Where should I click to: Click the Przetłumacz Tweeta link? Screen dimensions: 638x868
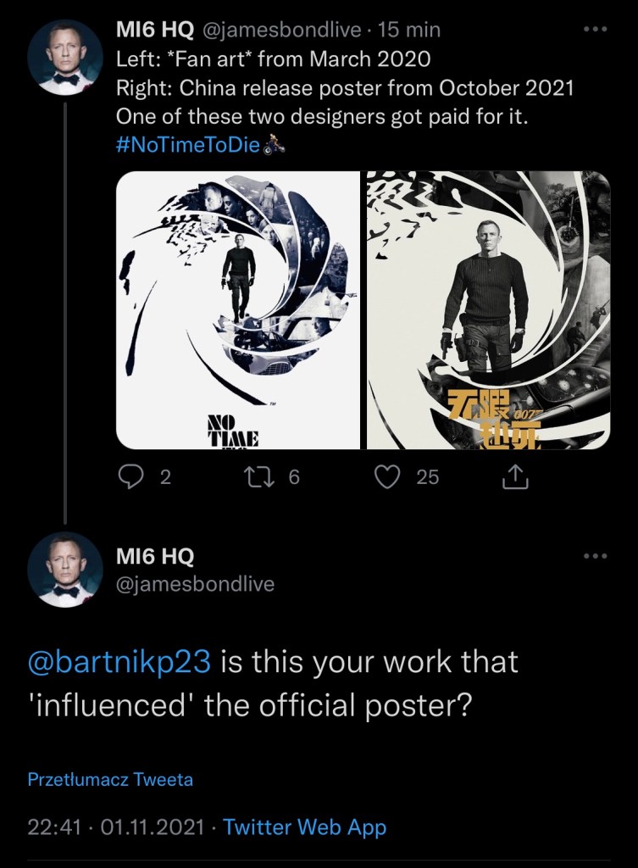110,778
